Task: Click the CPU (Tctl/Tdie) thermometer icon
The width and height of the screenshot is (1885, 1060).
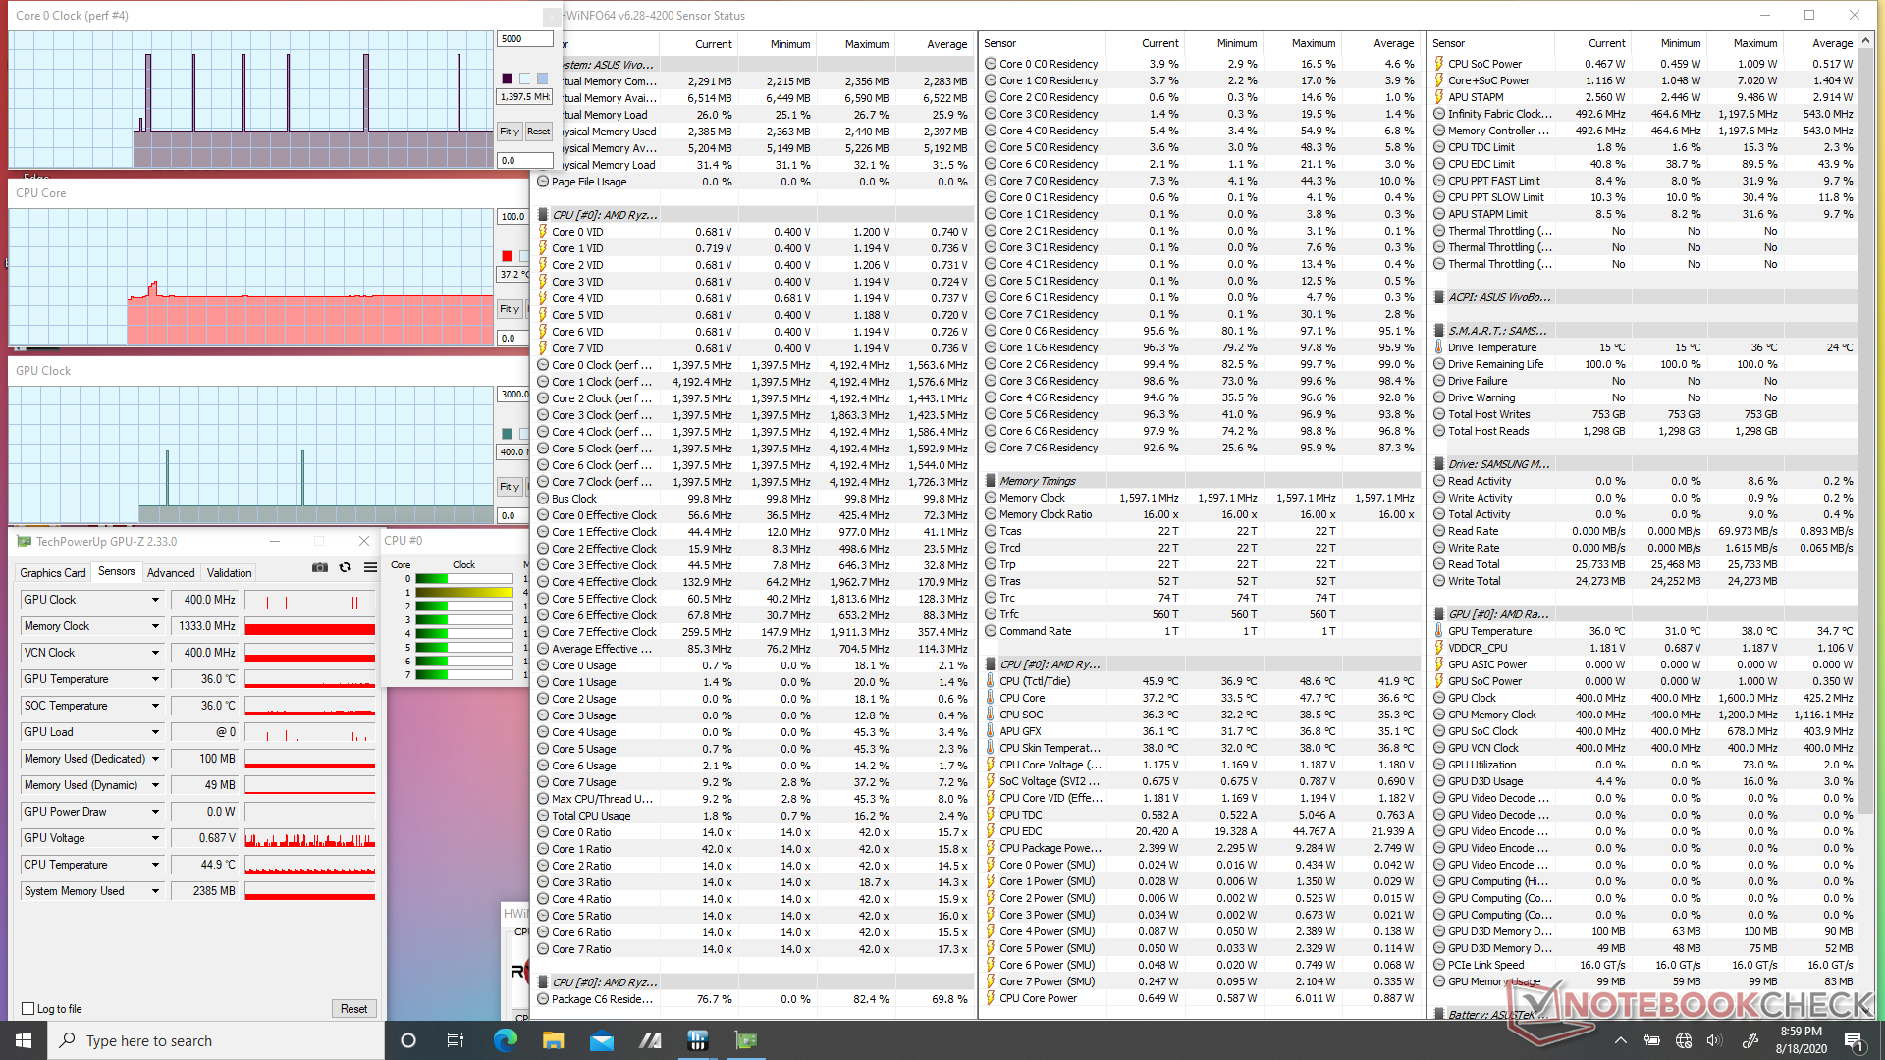Action: [x=991, y=681]
